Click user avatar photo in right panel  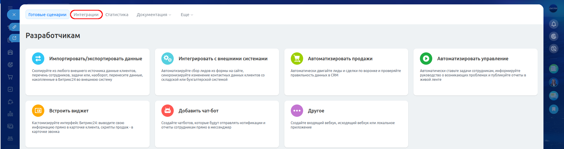click(553, 82)
